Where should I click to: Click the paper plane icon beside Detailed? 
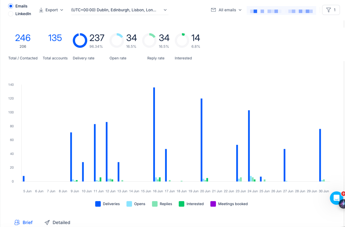coord(47,222)
